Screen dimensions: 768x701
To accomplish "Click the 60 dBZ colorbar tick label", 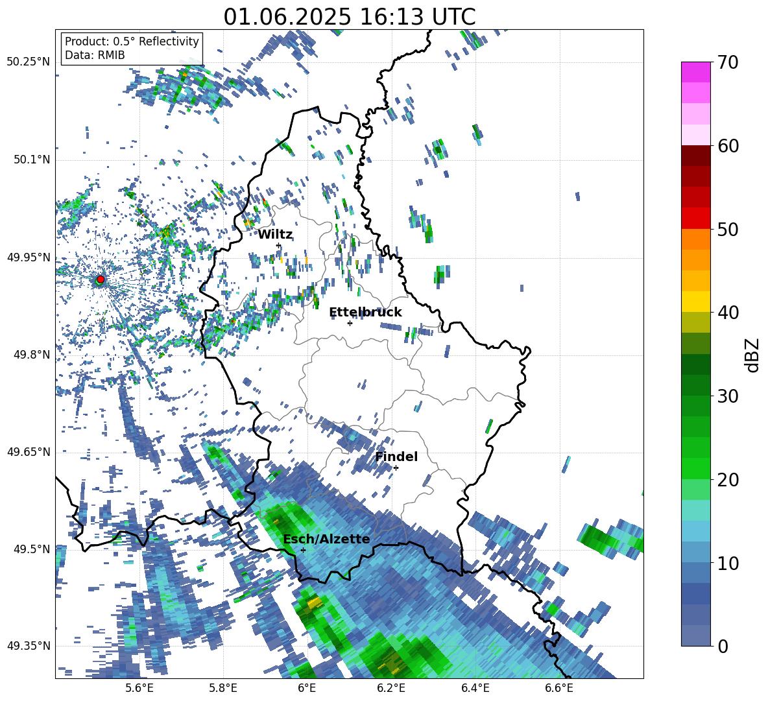I will click(x=728, y=146).
